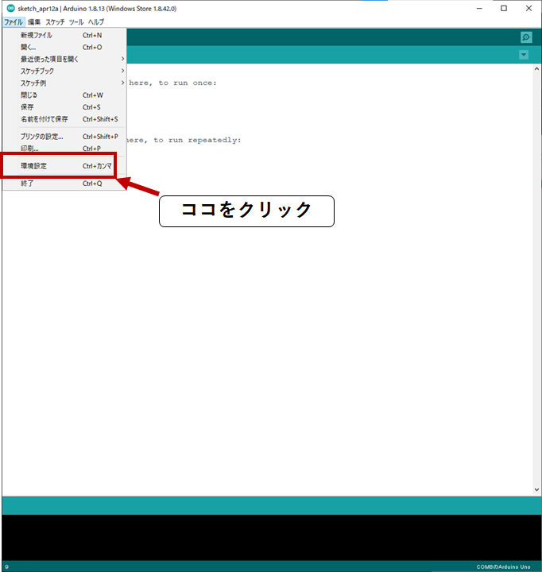Choose 開く... from the file menu
Viewport: 542px width, 572px height.
coord(64,47)
